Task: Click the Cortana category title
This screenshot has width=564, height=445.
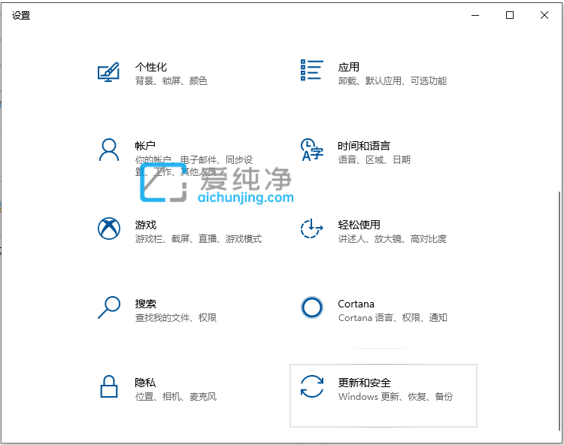Action: tap(356, 304)
